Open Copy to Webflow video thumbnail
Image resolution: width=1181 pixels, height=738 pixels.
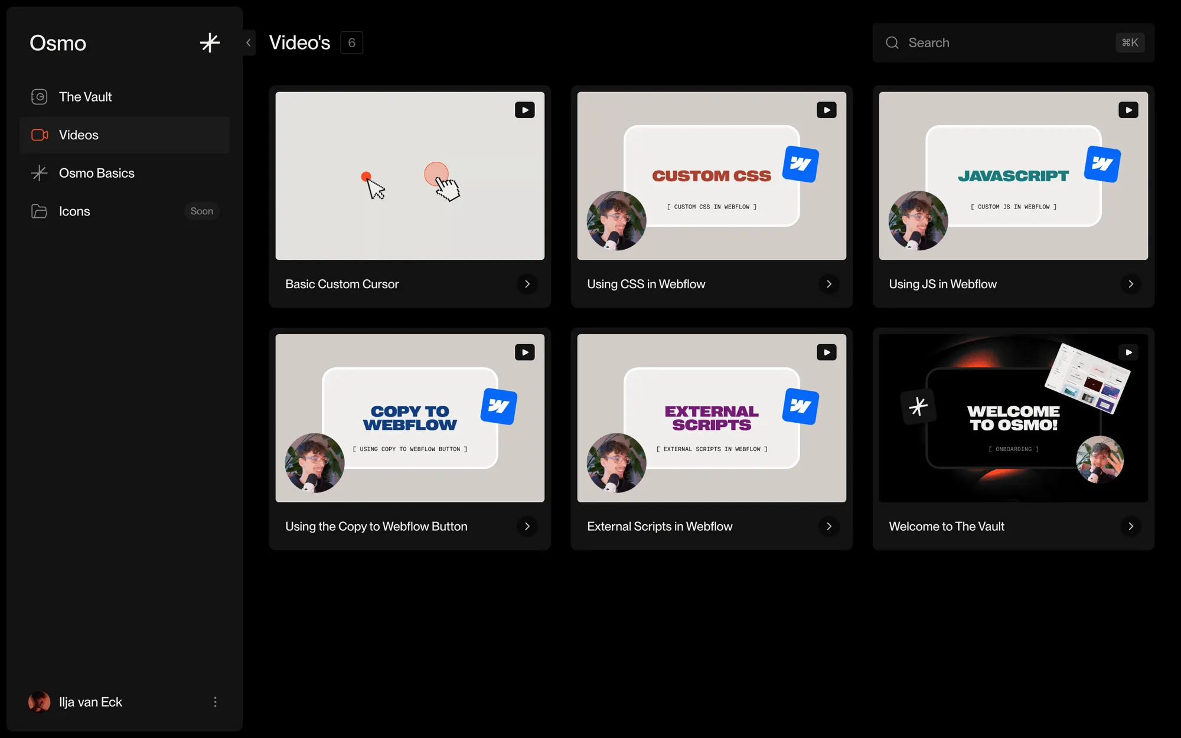410,418
